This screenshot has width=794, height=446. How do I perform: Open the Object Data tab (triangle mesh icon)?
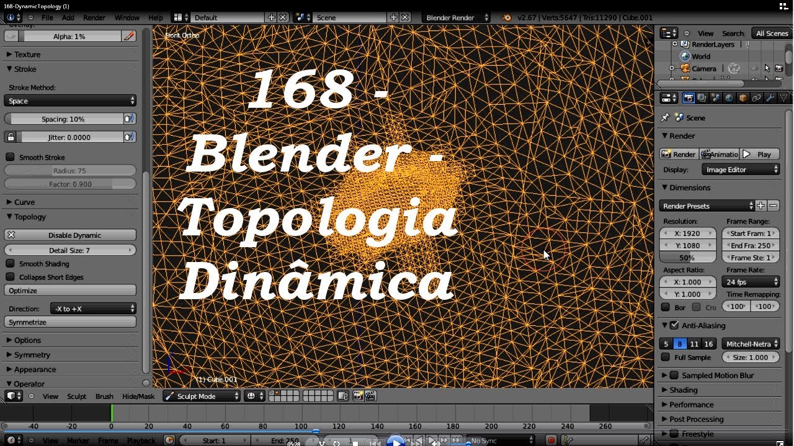tap(783, 98)
